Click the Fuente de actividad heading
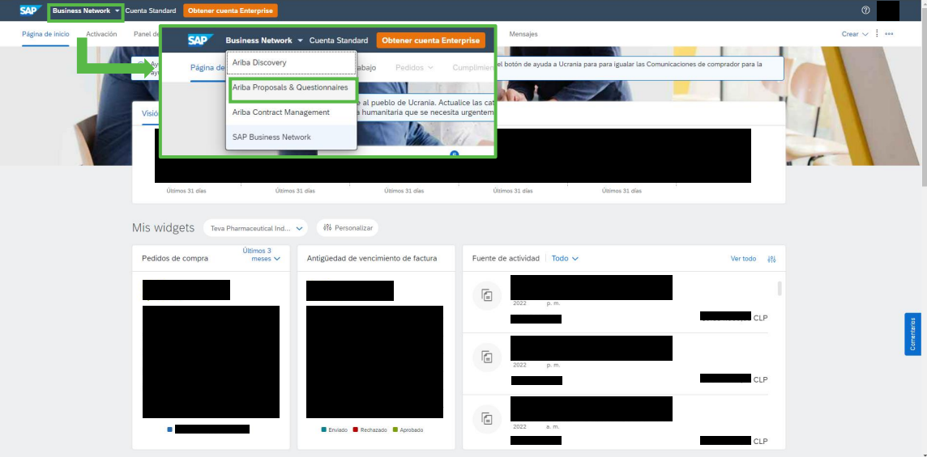Image resolution: width=927 pixels, height=457 pixels. [506, 259]
